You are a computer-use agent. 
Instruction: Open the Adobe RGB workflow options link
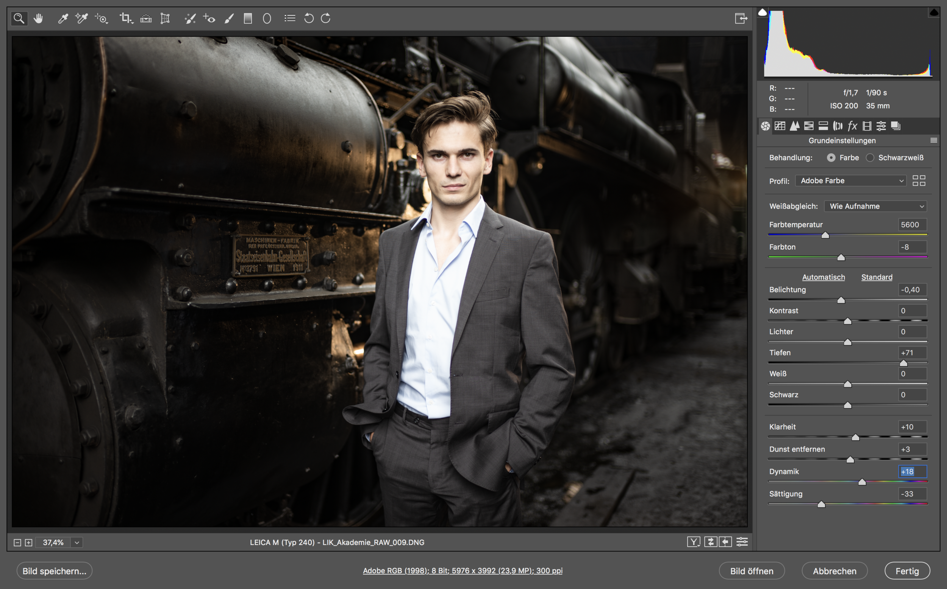[x=462, y=571]
